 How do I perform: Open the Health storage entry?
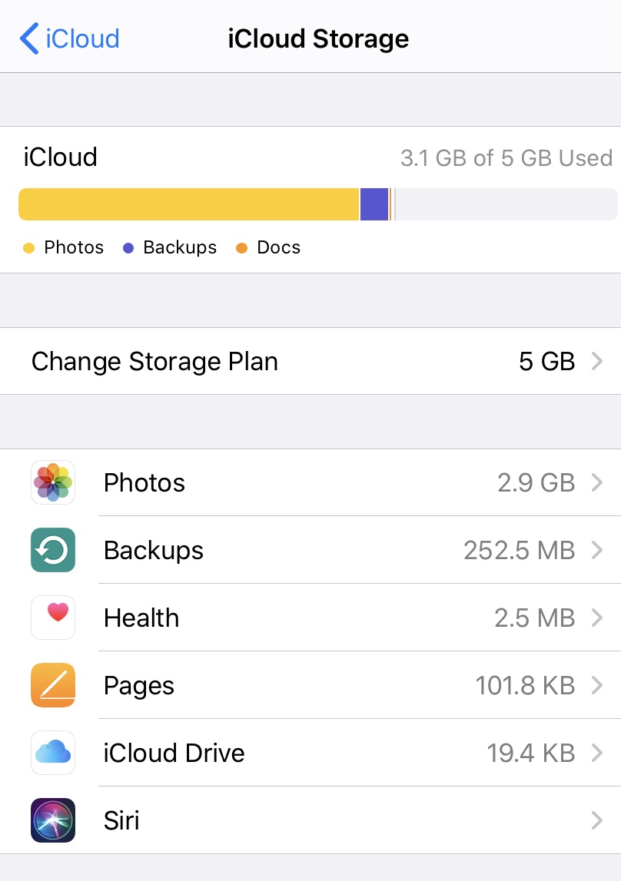coord(310,618)
